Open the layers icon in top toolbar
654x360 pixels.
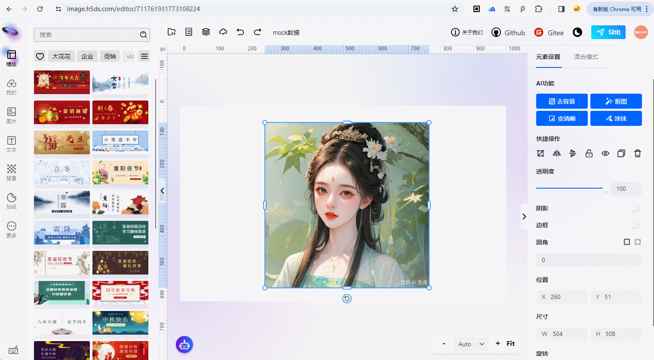pyautogui.click(x=206, y=32)
